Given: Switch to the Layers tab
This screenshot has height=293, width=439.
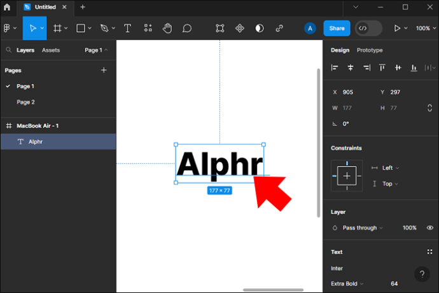Looking at the screenshot, I should click(25, 50).
